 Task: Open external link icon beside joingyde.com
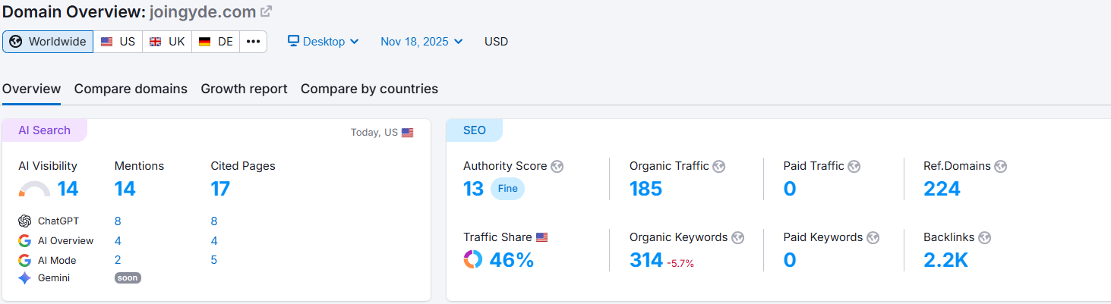click(266, 12)
